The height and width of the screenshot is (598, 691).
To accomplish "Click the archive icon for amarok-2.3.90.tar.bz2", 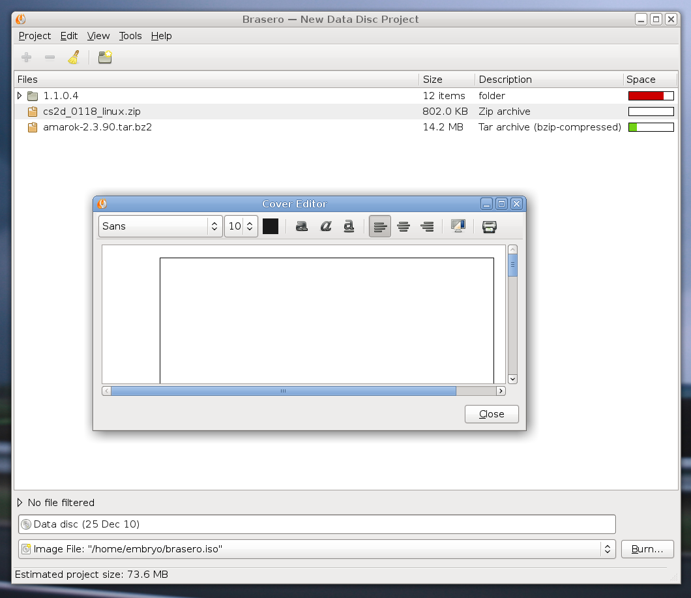I will (32, 127).
